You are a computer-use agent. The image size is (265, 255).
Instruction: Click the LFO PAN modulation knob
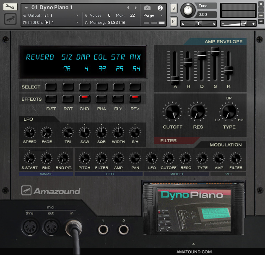(x=135, y=159)
